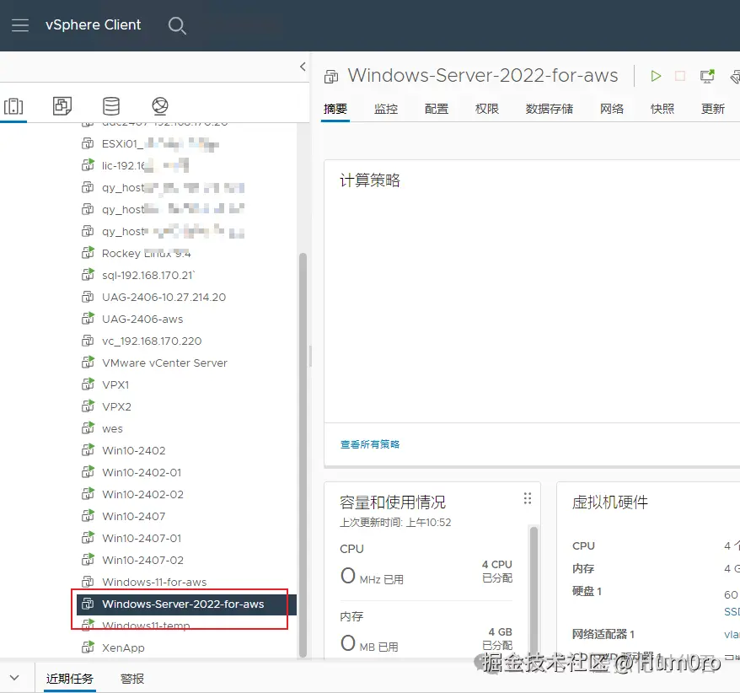This screenshot has height=693, width=740.
Task: Select the sql-192.168.170.21 VM
Action: 148,275
